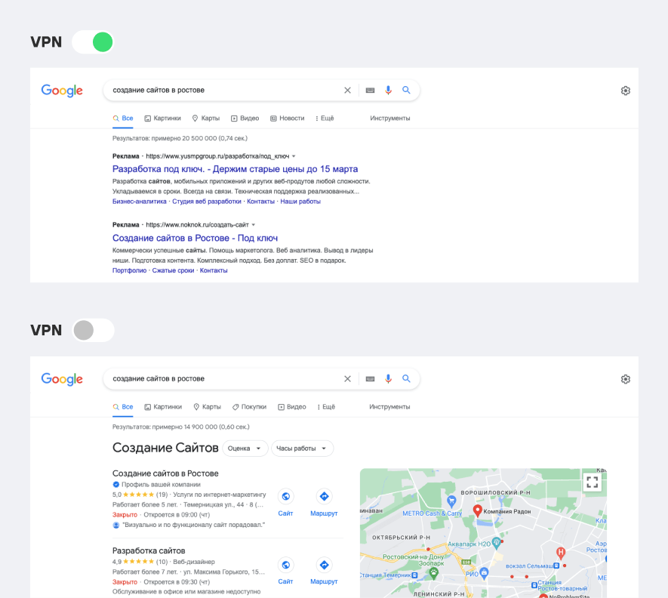Image resolution: width=668 pixels, height=598 pixels.
Task: Switch to Карты tab in top results
Action: pos(206,119)
